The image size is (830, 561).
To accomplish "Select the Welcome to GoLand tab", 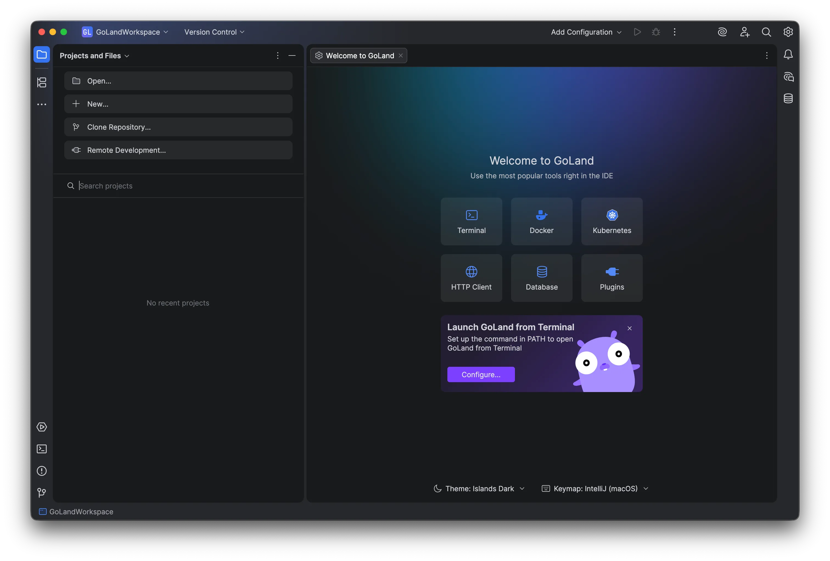I will click(x=359, y=56).
